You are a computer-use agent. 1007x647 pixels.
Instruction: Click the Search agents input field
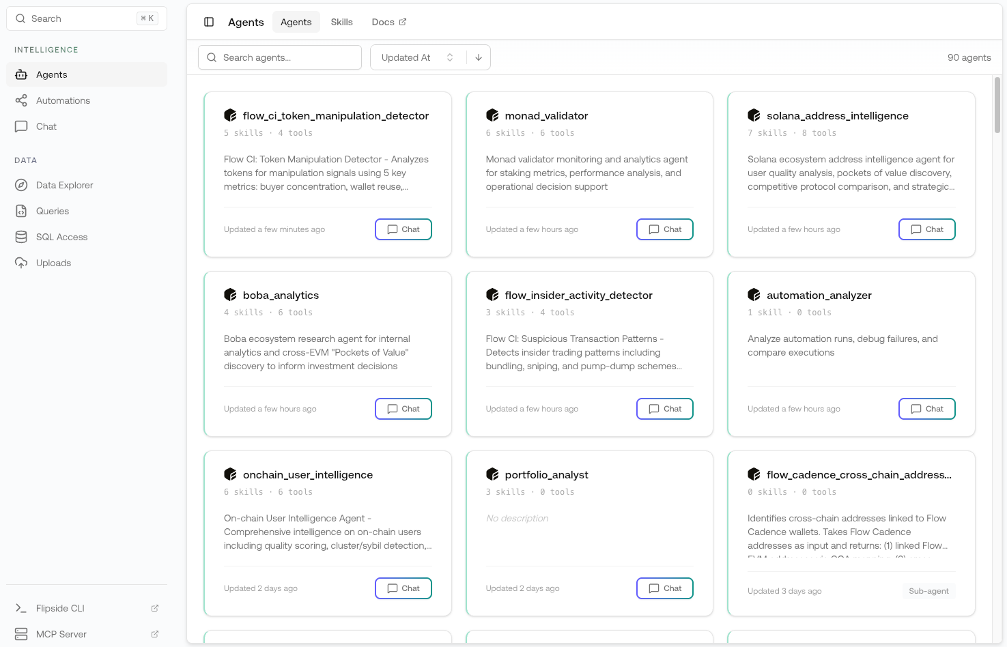tap(280, 57)
